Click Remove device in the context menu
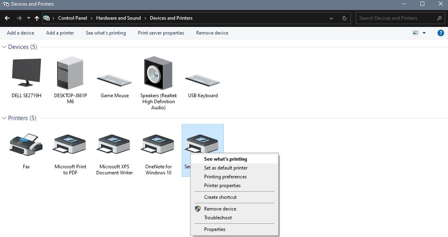Screen dimensions: 448x237 (220, 209)
